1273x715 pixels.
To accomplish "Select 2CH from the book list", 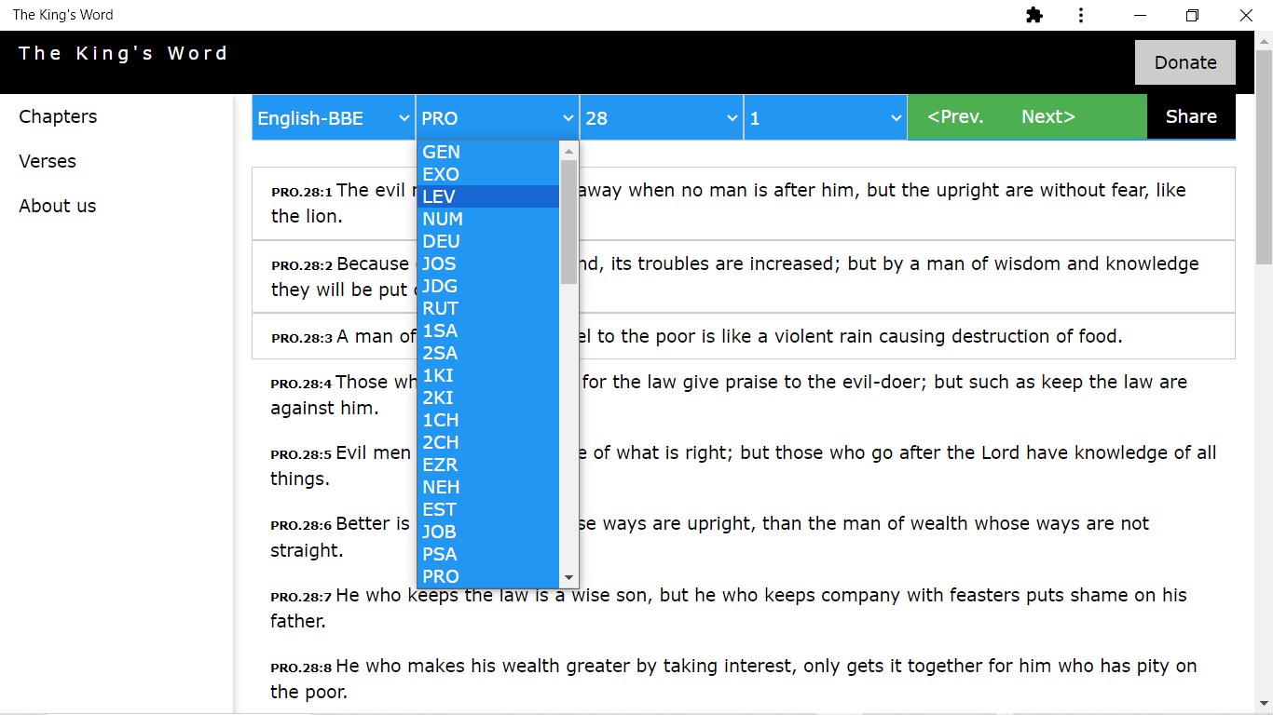I will pyautogui.click(x=488, y=442).
